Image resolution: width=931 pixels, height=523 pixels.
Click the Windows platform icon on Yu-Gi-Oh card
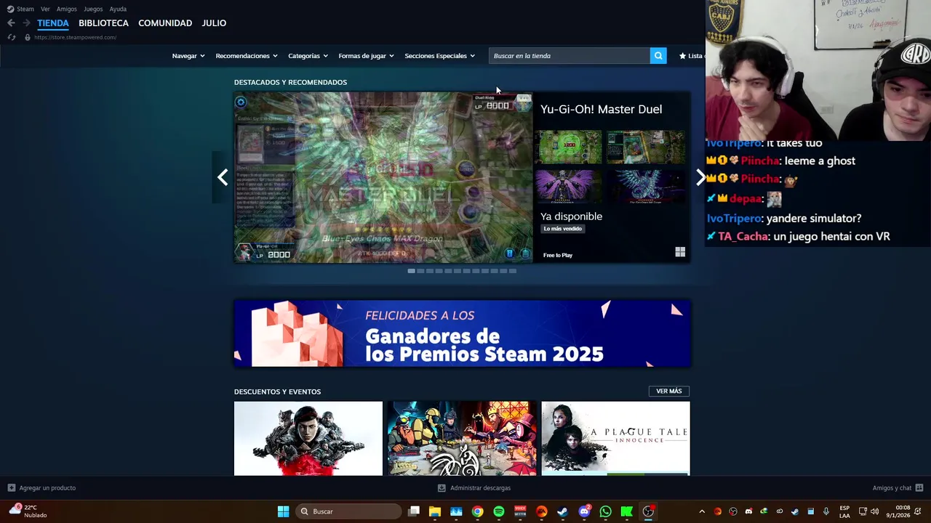click(680, 252)
